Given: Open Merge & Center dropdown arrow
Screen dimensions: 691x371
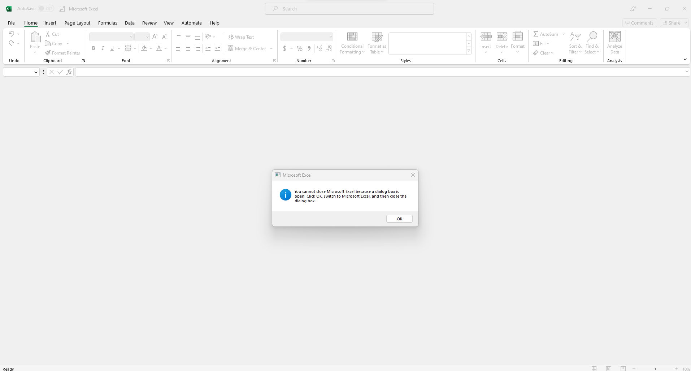Looking at the screenshot, I should [271, 48].
